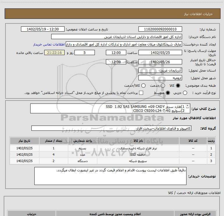This screenshot has height=216, width=224.
Task: Click the buyer notes text area
Action: 110,176
